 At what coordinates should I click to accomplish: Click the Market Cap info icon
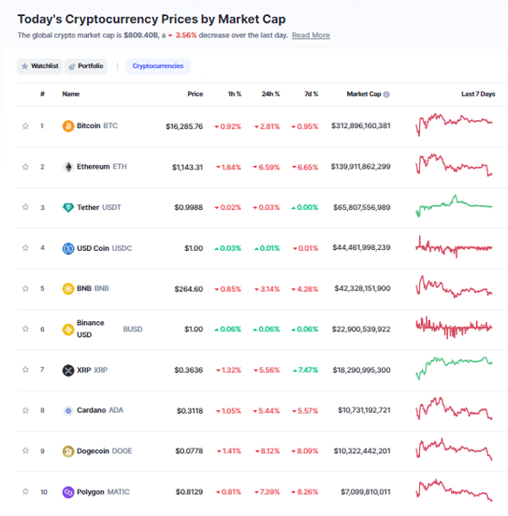(386, 94)
